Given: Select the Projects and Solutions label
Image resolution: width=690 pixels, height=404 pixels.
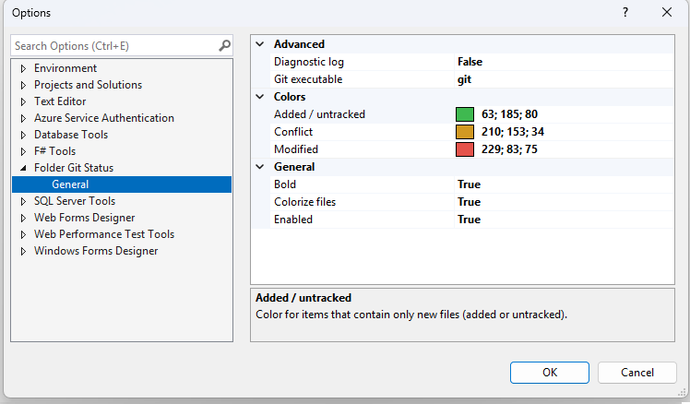Looking at the screenshot, I should [x=88, y=85].
